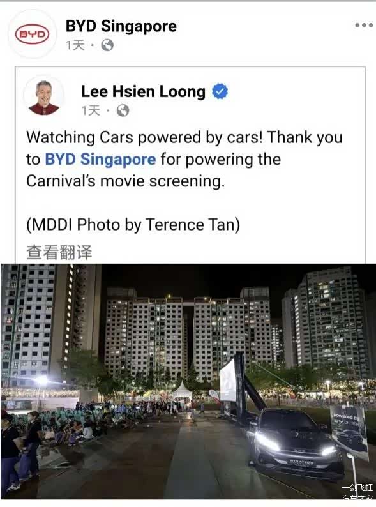
Task: Click the MDDI Photo by Terence Tan credit line
Action: point(133,225)
